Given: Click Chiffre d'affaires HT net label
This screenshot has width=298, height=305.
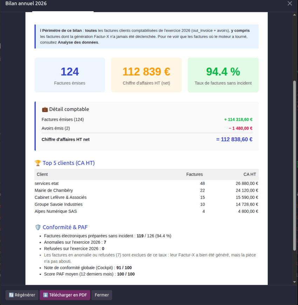Looking at the screenshot, I should pos(66,139).
